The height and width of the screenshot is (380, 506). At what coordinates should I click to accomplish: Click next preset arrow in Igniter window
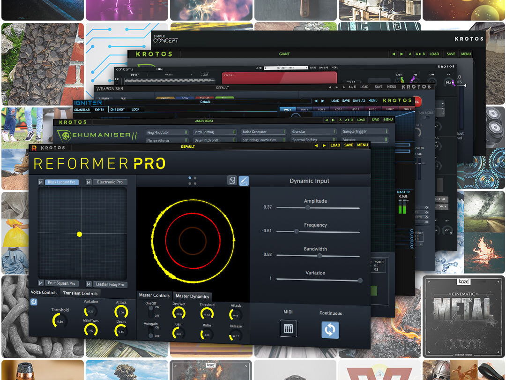pos(322,101)
